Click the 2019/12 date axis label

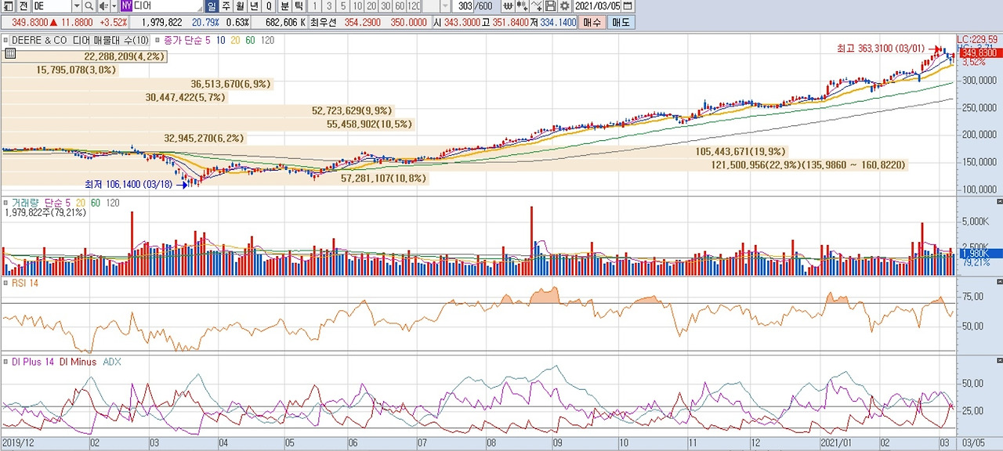click(17, 442)
